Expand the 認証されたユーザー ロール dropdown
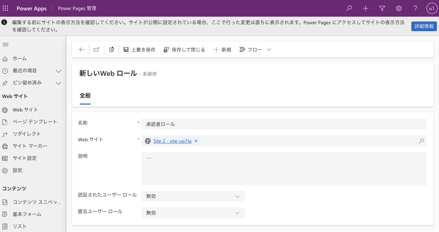 point(193,196)
